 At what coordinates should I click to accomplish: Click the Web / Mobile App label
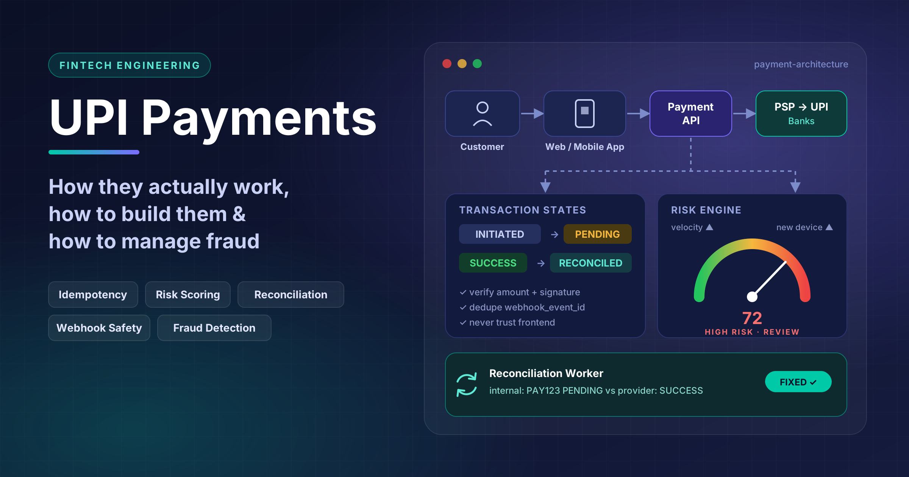click(x=584, y=147)
